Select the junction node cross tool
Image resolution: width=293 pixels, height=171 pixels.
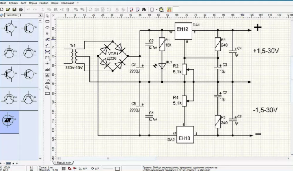(47, 63)
